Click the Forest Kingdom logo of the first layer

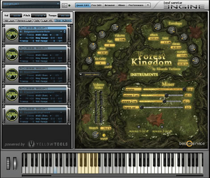12,34
